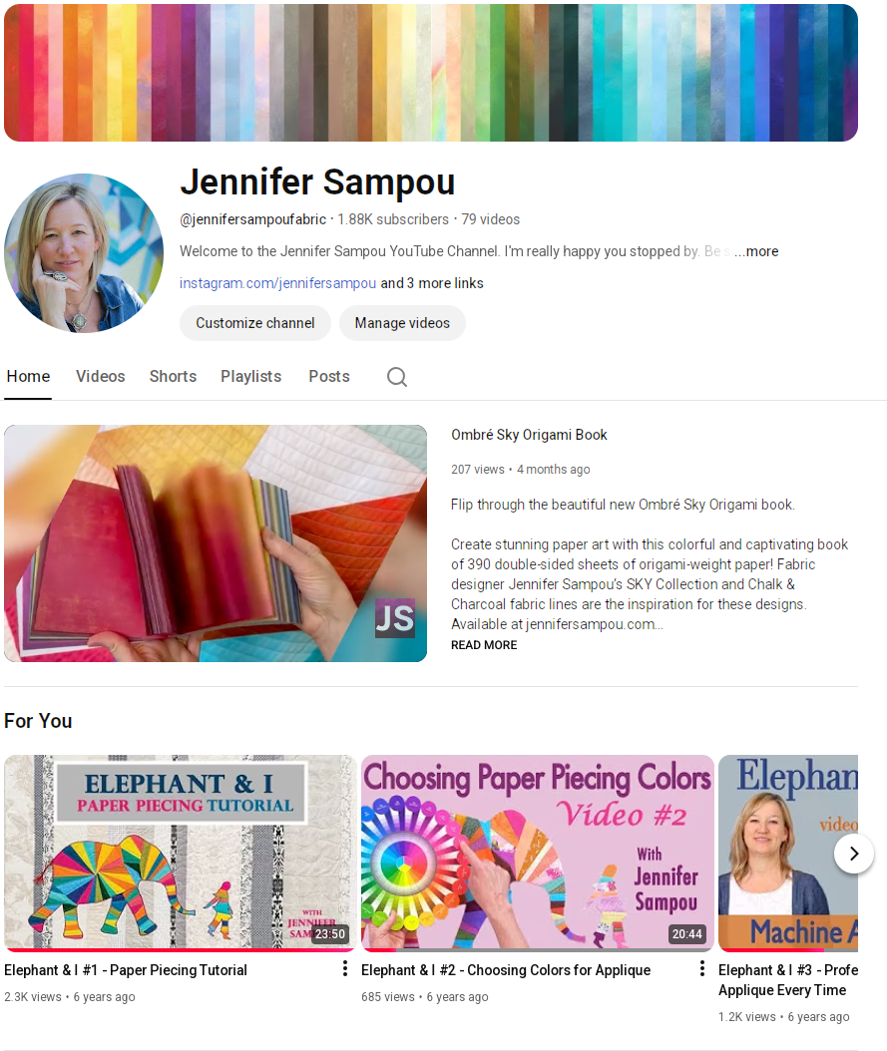The width and height of the screenshot is (887, 1051).
Task: Click the colorful channel banner image
Action: coord(431,73)
